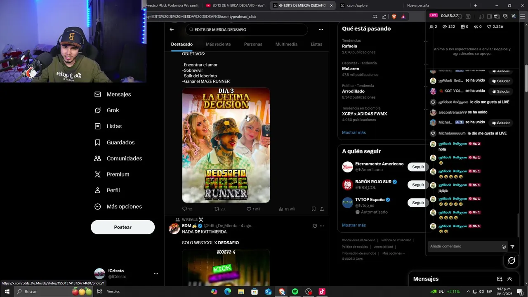Open the McLaren trending topic
The width and height of the screenshot is (528, 297).
coord(351,69)
